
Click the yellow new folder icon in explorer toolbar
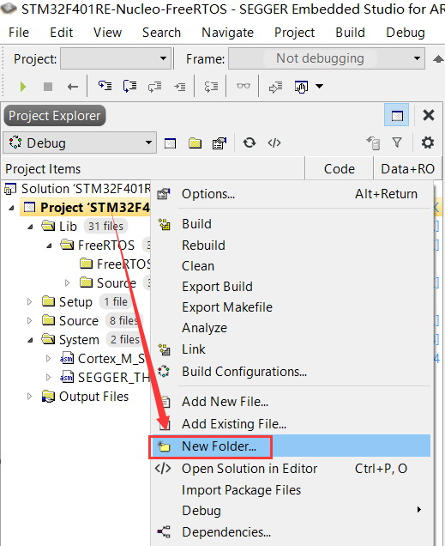tap(195, 143)
